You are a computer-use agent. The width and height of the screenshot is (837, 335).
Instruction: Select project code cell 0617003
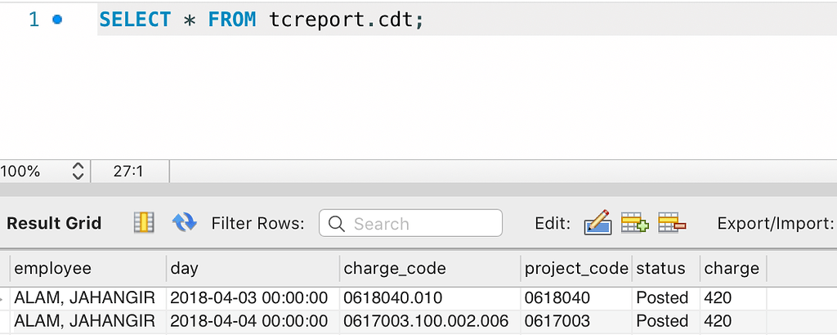(x=576, y=321)
